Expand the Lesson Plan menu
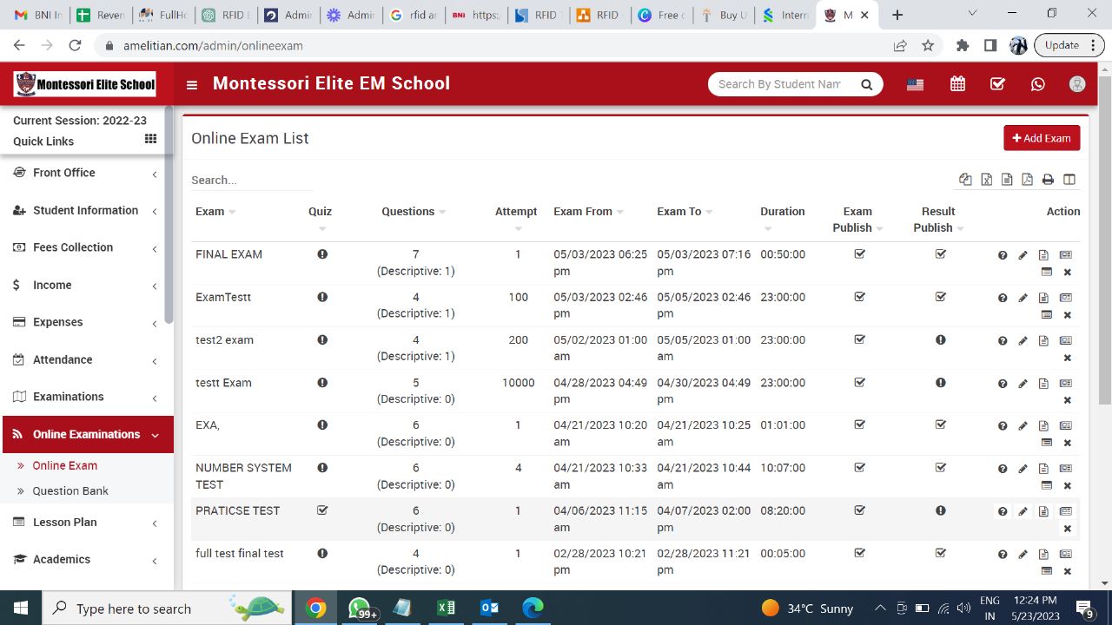The width and height of the screenshot is (1112, 625). point(87,523)
